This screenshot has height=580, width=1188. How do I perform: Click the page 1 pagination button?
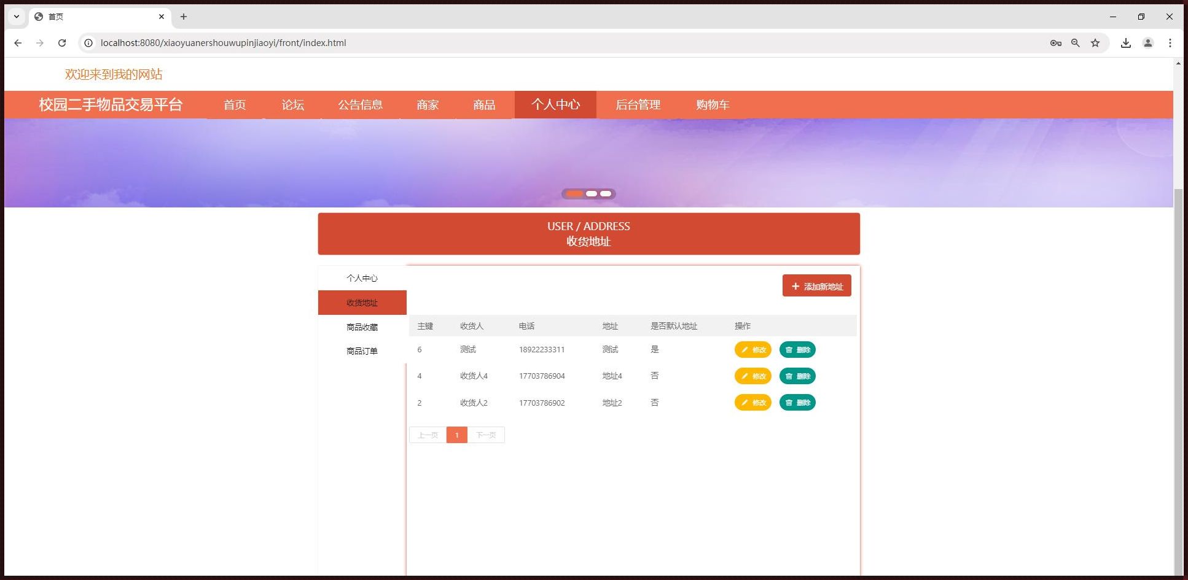(456, 435)
